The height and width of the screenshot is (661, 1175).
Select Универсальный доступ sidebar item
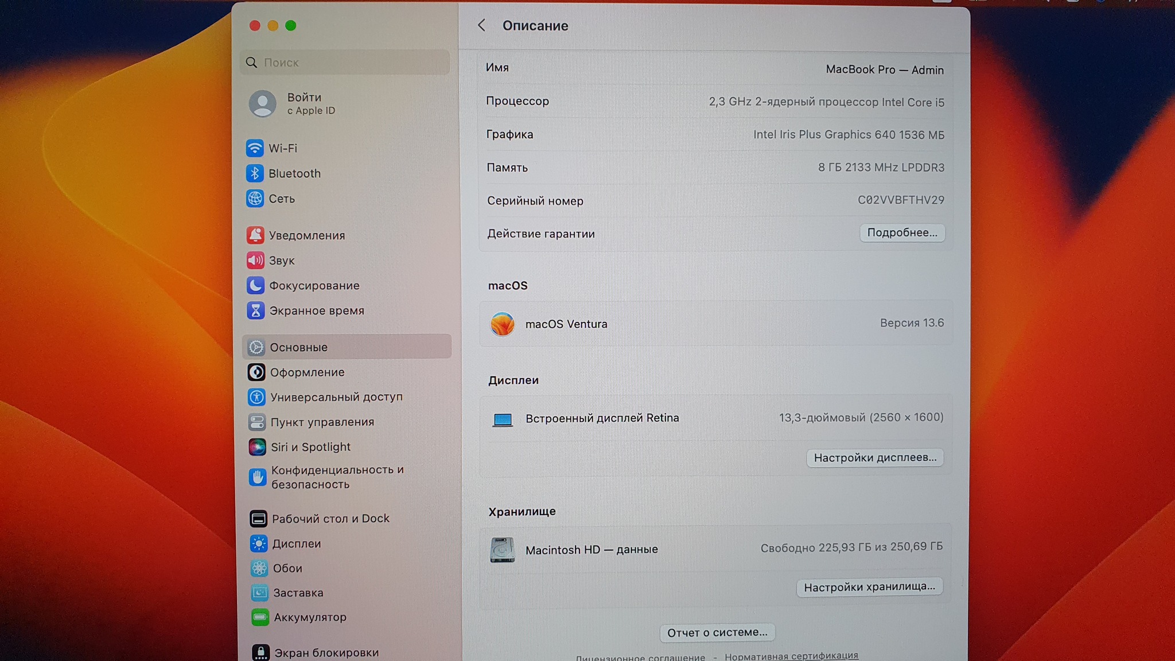click(x=336, y=397)
